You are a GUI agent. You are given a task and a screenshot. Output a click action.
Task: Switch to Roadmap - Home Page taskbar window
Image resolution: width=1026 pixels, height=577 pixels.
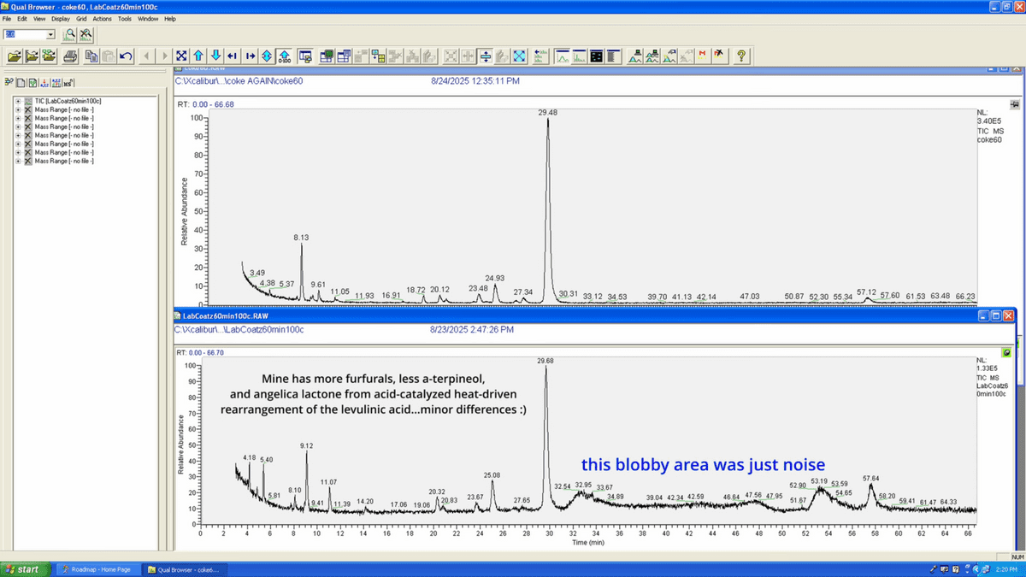click(96, 569)
